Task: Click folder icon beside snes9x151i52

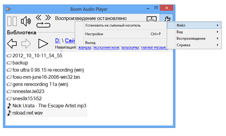Action: [x=9, y=99]
